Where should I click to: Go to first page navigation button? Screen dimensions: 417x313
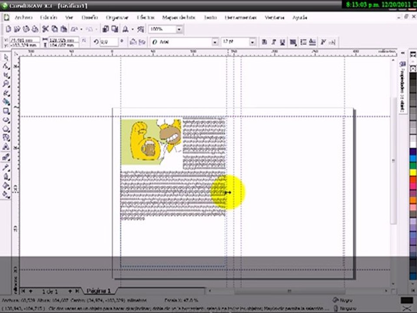click(x=23, y=291)
